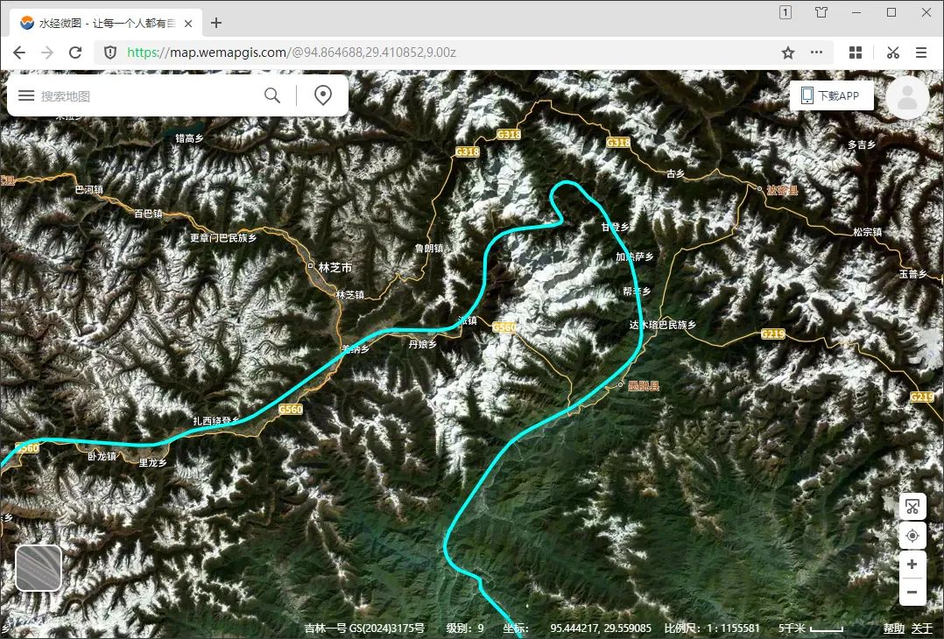This screenshot has height=639, width=944.
Task: Click the 墨脱县 county label
Action: pyautogui.click(x=644, y=386)
